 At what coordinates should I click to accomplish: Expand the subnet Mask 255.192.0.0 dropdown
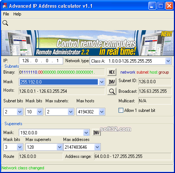point(102,82)
